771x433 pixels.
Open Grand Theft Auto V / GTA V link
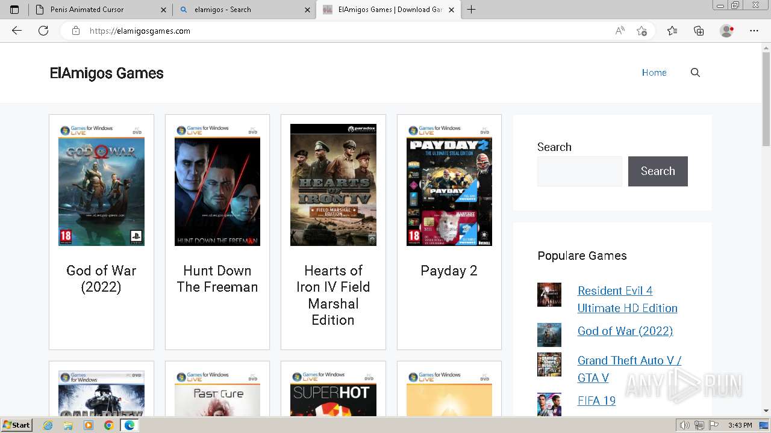(x=629, y=369)
